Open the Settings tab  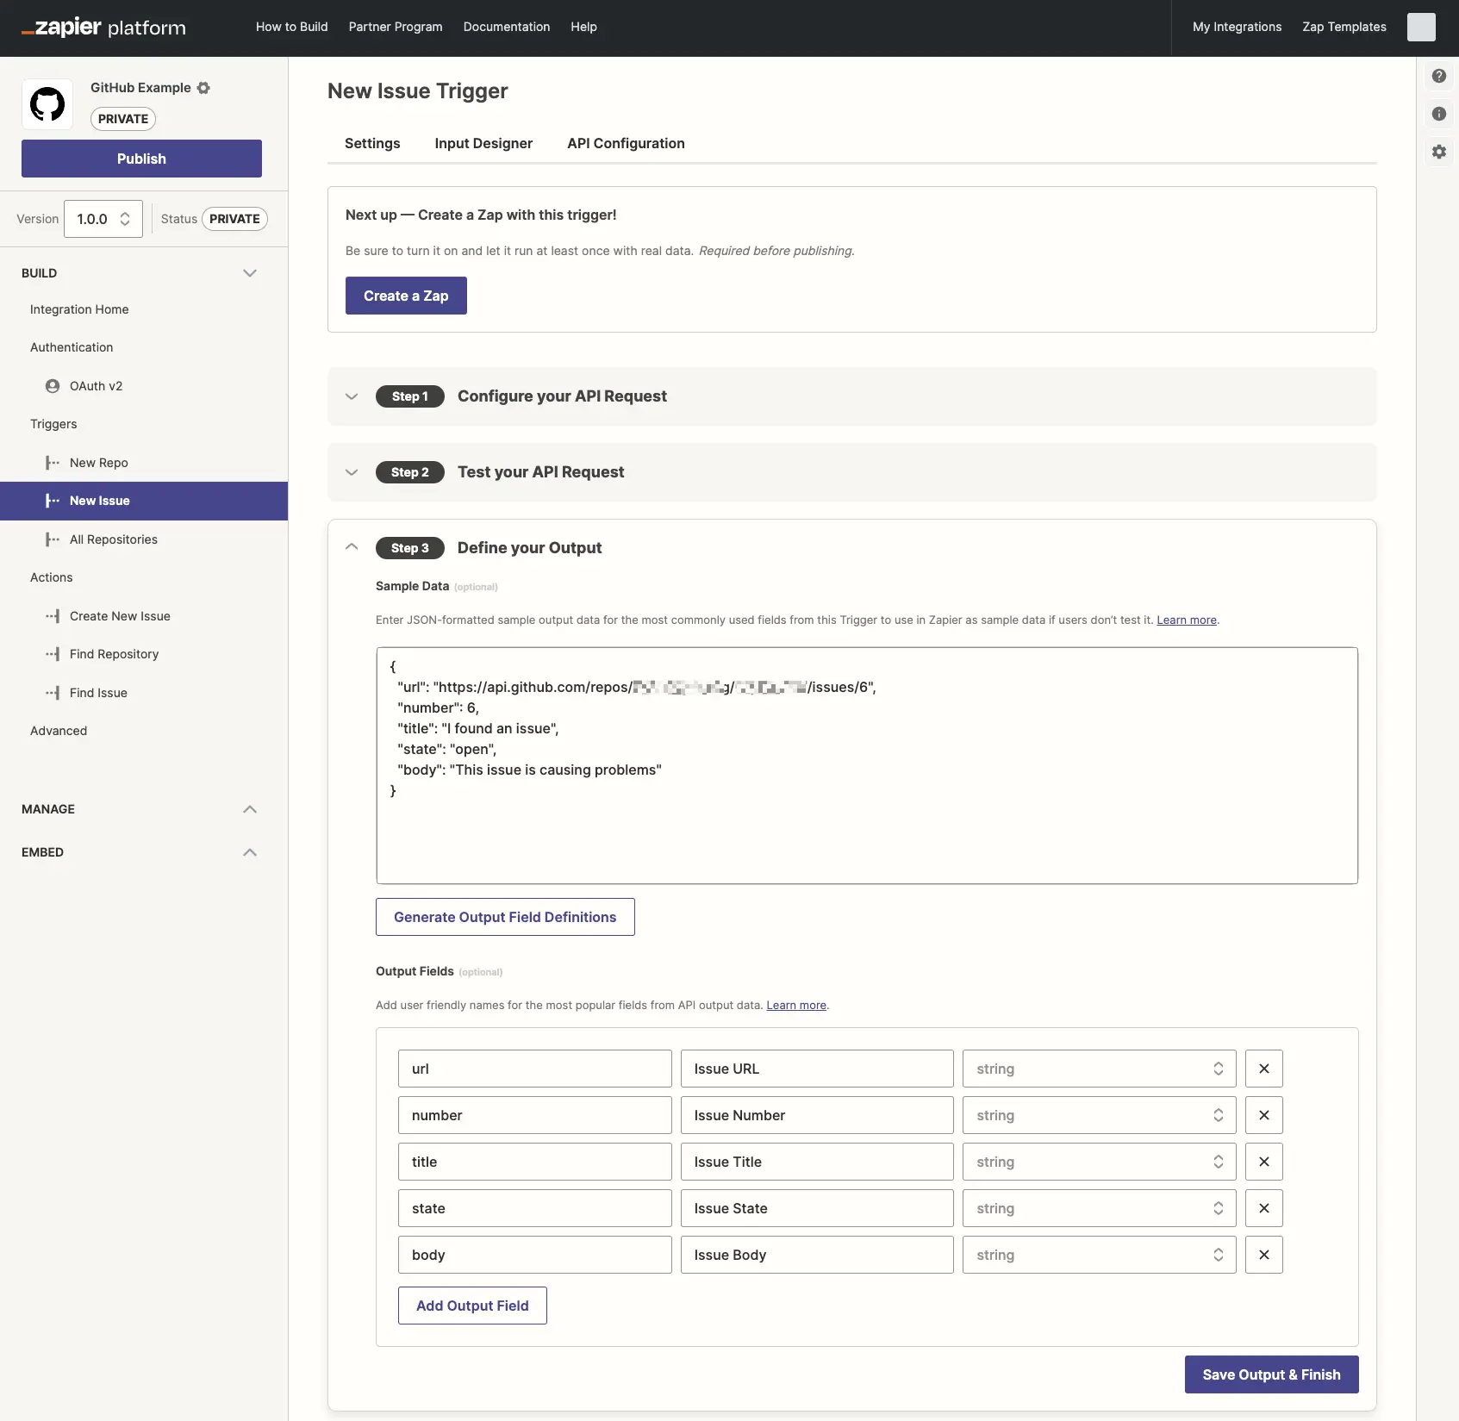[372, 143]
